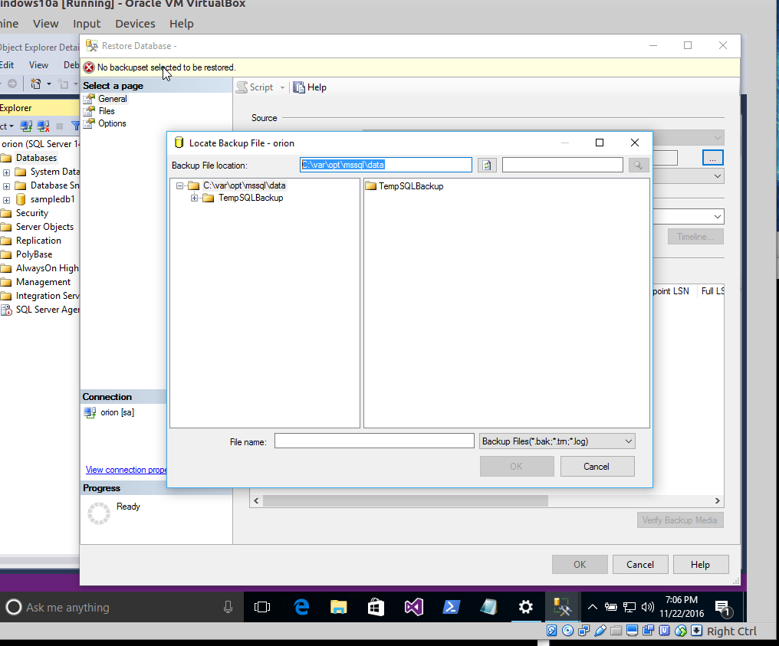Image resolution: width=779 pixels, height=646 pixels.
Task: Click the File name input field
Action: (x=374, y=441)
